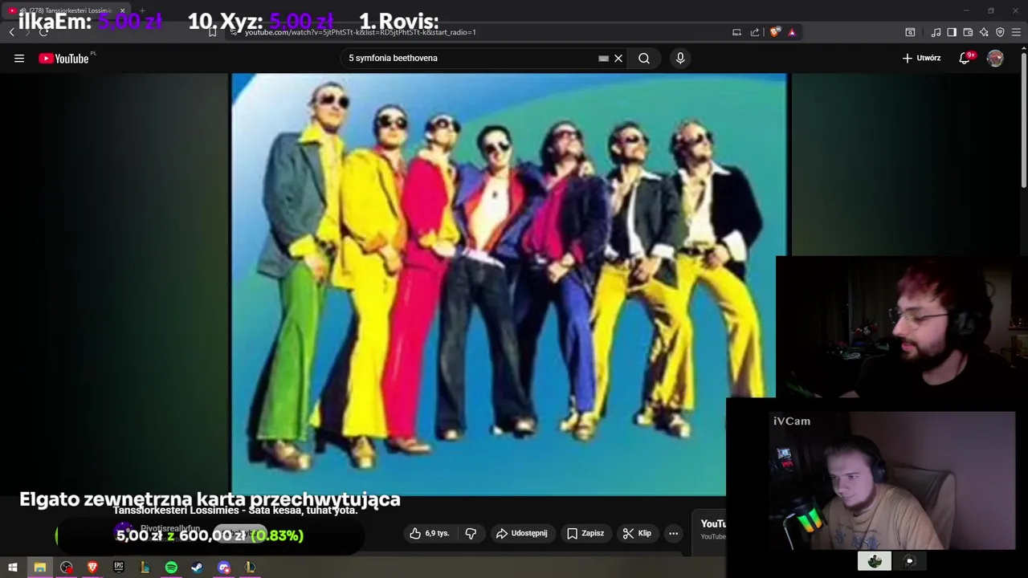Open the browser main hamburger menu

[x=1016, y=32]
